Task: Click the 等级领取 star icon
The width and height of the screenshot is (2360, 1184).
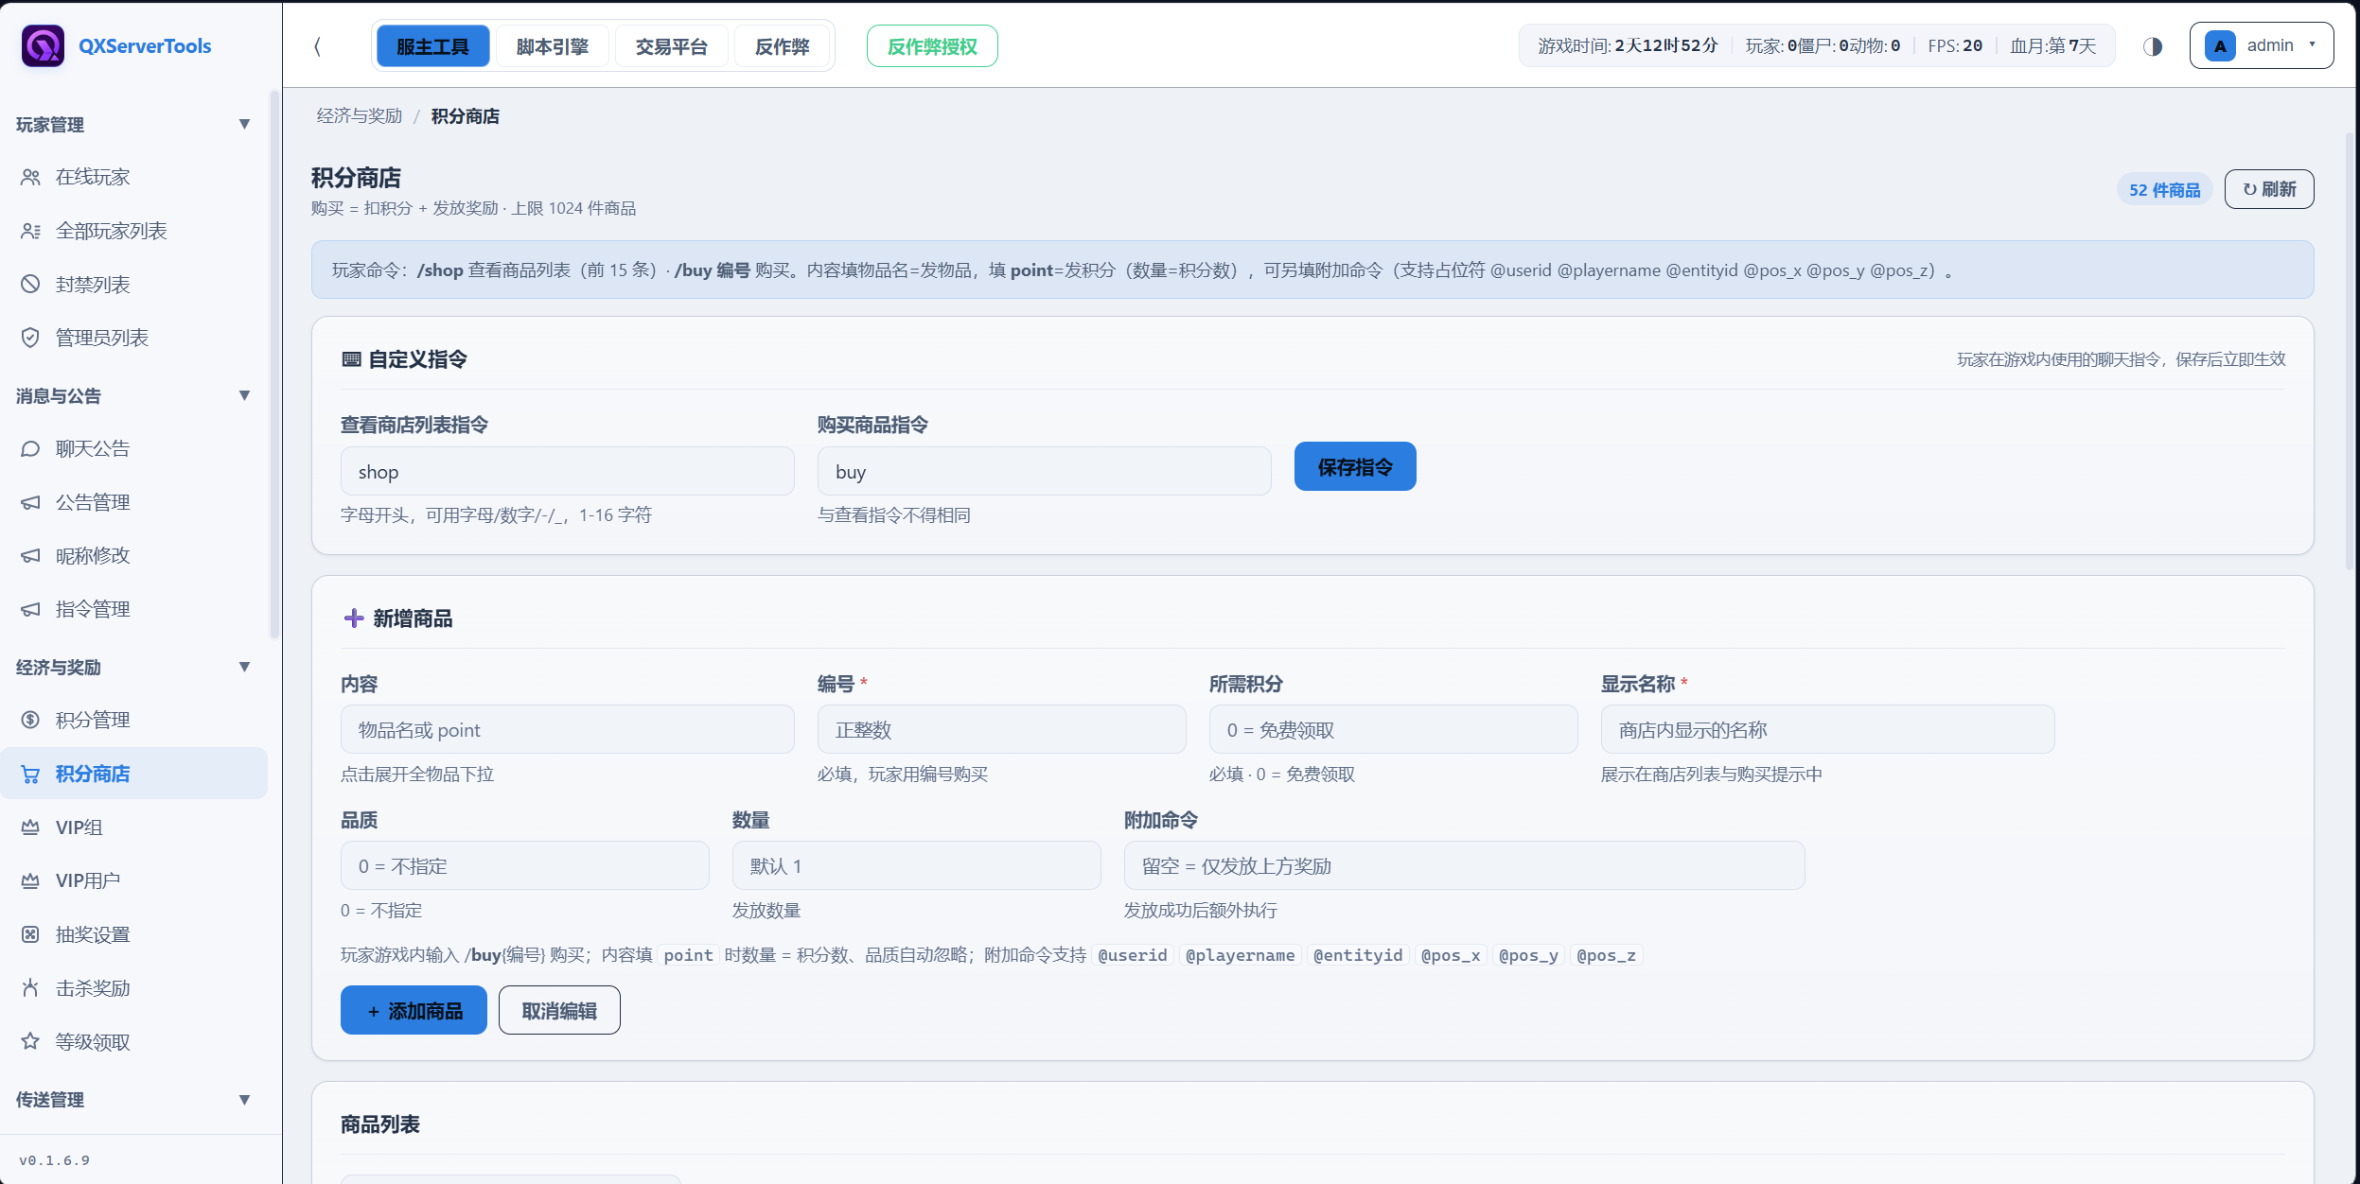Action: 30,1041
